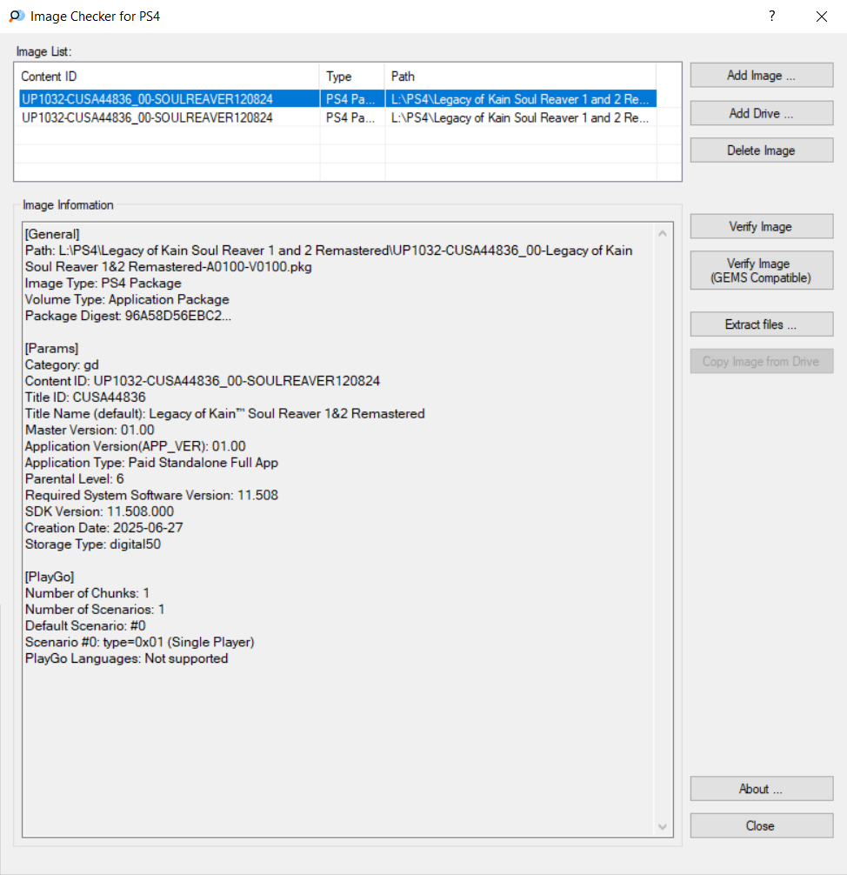847x875 pixels.
Task: Click the Image Checker app icon in title bar
Action: click(17, 17)
